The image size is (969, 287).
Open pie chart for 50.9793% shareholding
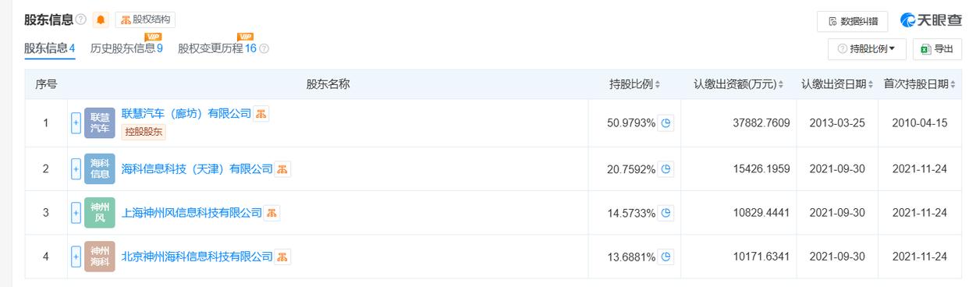[x=666, y=123]
